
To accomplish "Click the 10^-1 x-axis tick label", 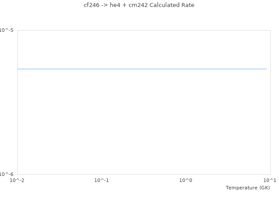I will coord(102,180).
